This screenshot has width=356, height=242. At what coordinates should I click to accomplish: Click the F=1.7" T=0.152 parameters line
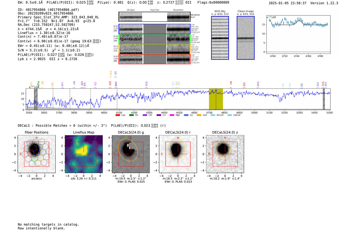pyautogui.click(x=56, y=21)
